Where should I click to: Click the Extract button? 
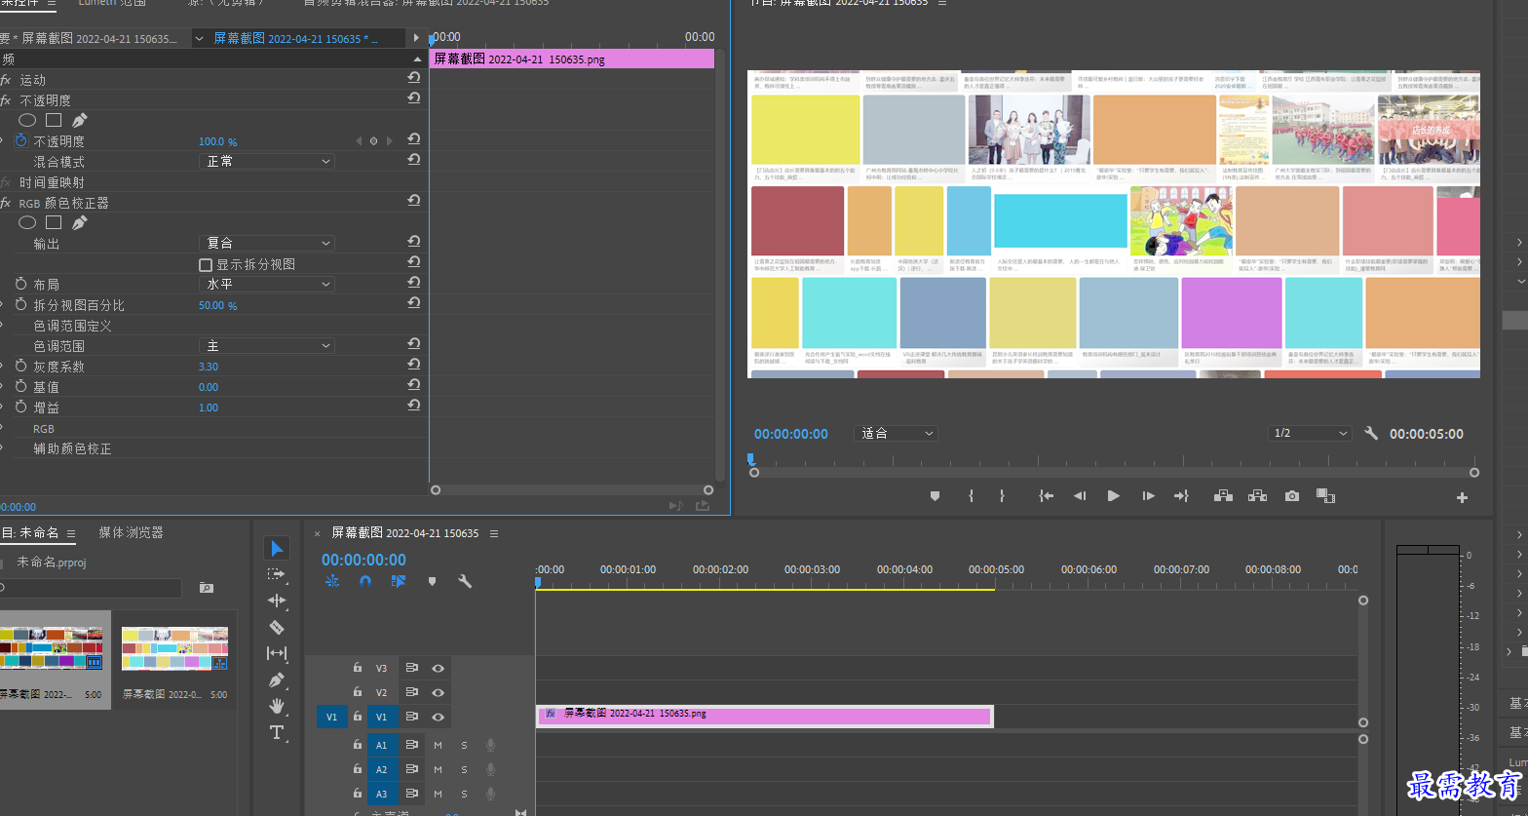coord(1257,496)
